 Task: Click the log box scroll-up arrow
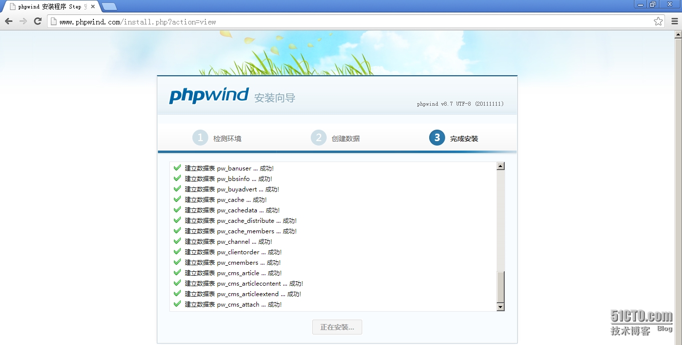click(x=501, y=166)
